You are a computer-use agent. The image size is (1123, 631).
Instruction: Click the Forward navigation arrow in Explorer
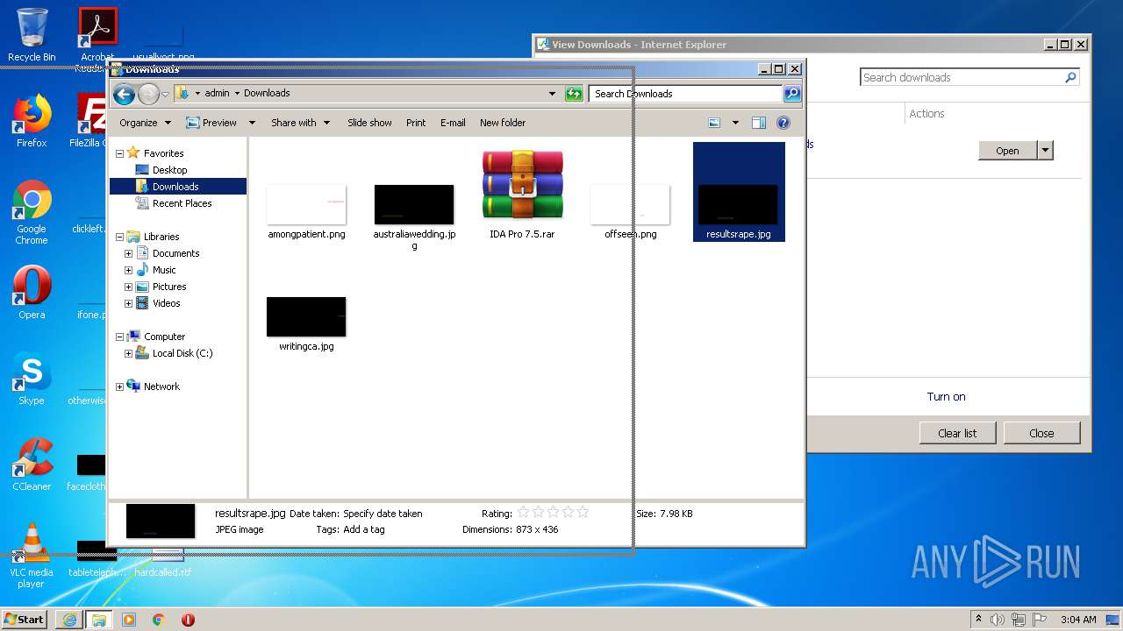click(148, 94)
